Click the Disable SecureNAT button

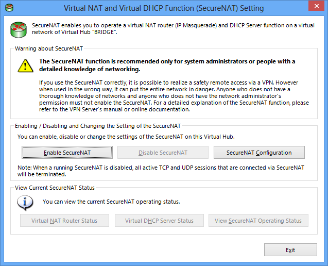(x=163, y=152)
